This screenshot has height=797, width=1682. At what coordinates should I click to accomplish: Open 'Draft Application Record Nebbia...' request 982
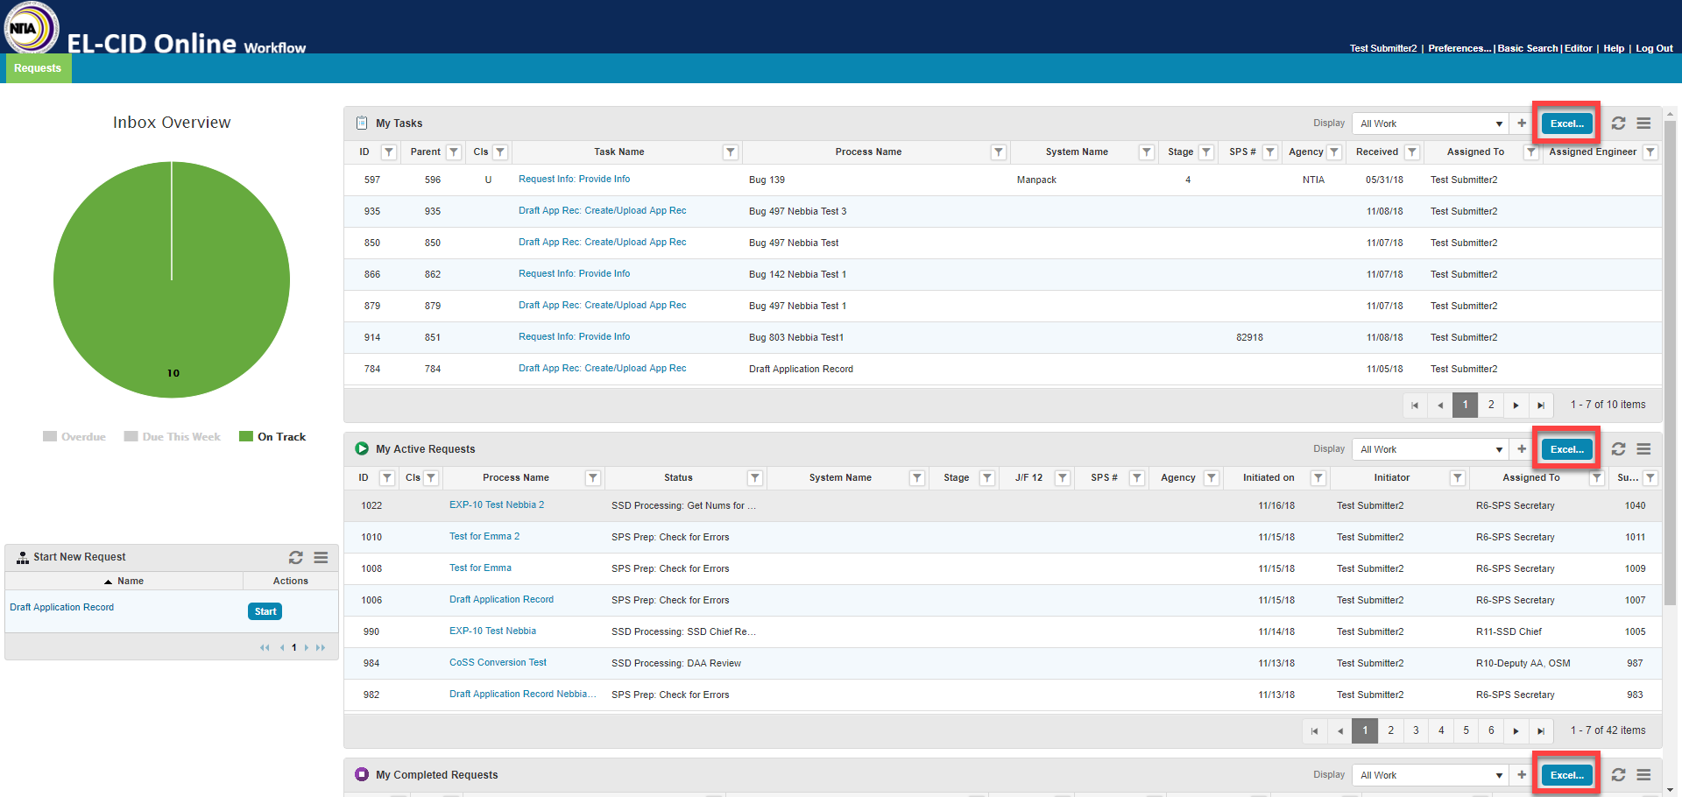click(522, 695)
